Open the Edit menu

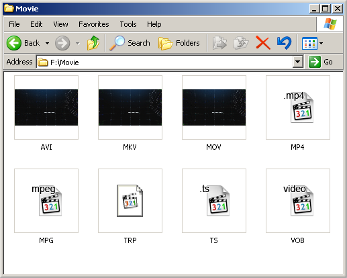pyautogui.click(x=36, y=24)
